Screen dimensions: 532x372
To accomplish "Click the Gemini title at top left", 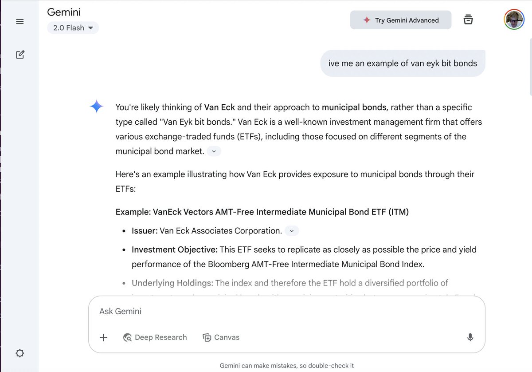I will coord(64,12).
